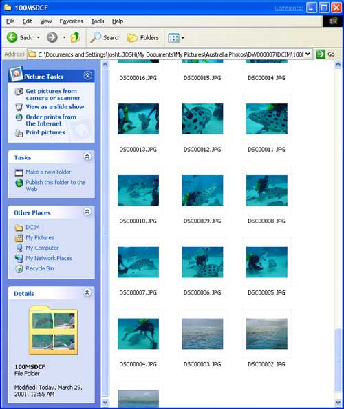Collapse the Other Places section
Viewport: 344px width, 409px height.
(x=87, y=212)
